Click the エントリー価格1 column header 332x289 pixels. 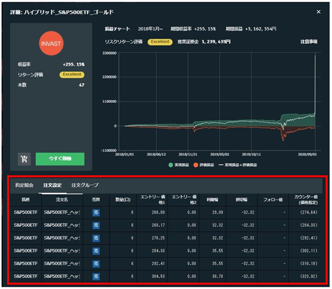[x=152, y=199]
